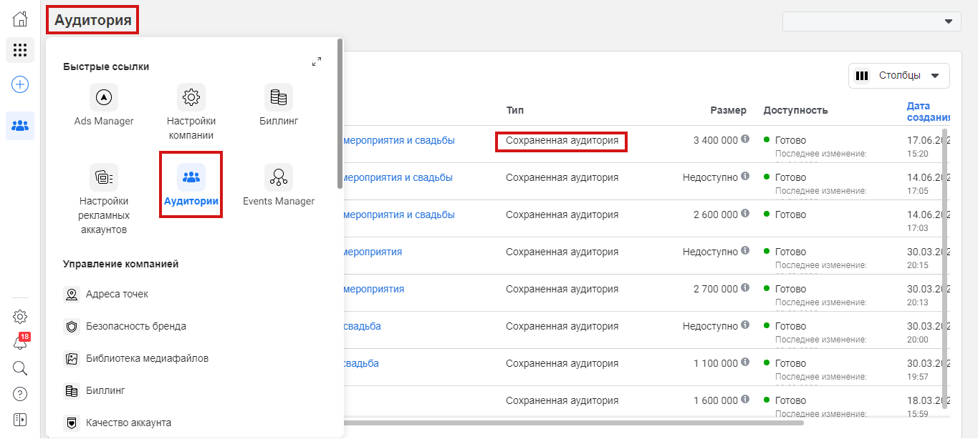Select Безопасность бренда menu item
Image resolution: width=978 pixels, height=439 pixels.
[135, 326]
